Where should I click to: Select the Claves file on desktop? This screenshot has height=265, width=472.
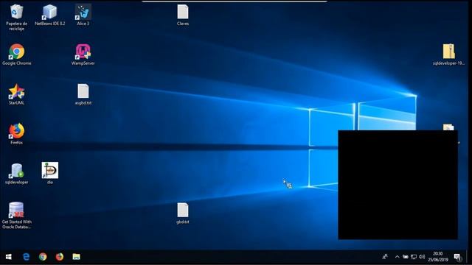pyautogui.click(x=183, y=15)
